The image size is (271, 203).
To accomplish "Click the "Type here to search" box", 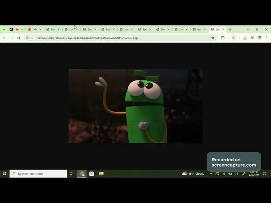I will pyautogui.click(x=38, y=174).
